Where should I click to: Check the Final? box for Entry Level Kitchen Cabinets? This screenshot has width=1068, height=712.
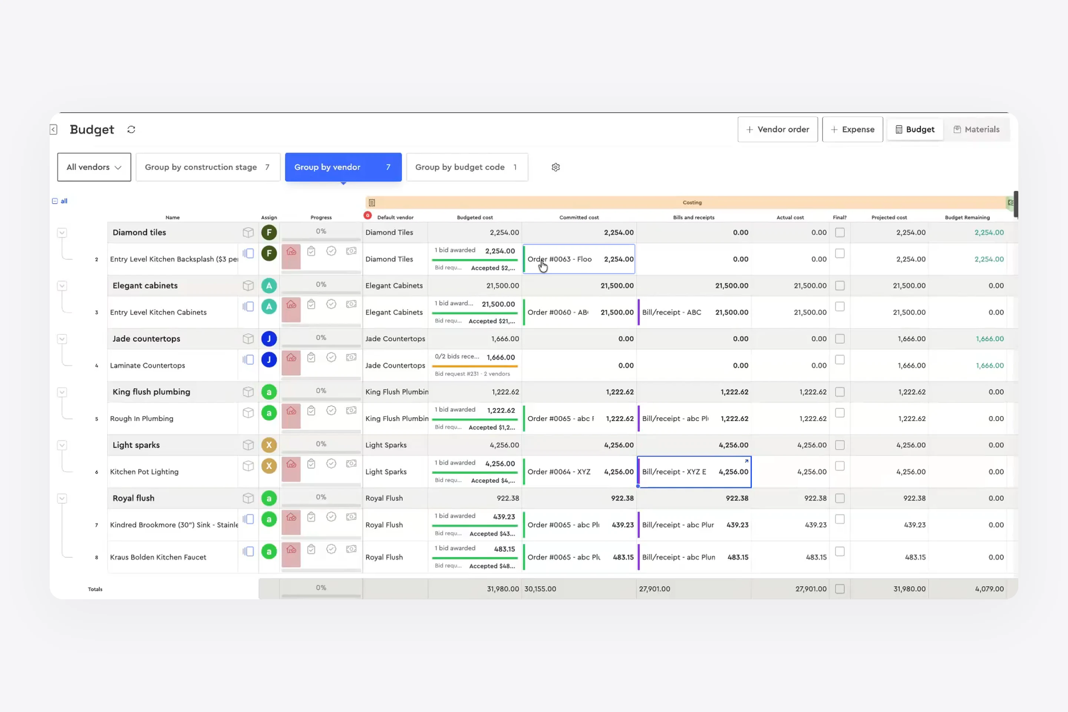(x=840, y=307)
